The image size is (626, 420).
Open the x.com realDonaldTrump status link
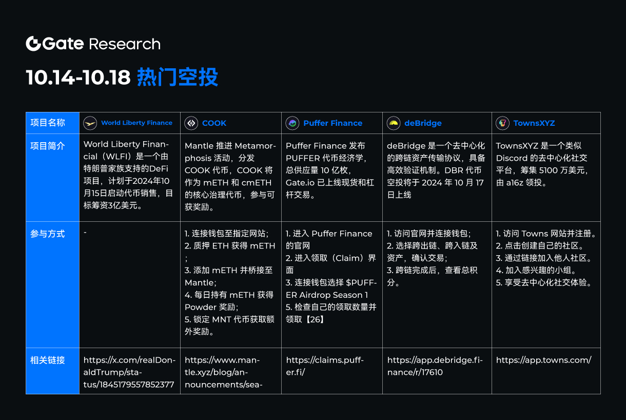(x=128, y=372)
